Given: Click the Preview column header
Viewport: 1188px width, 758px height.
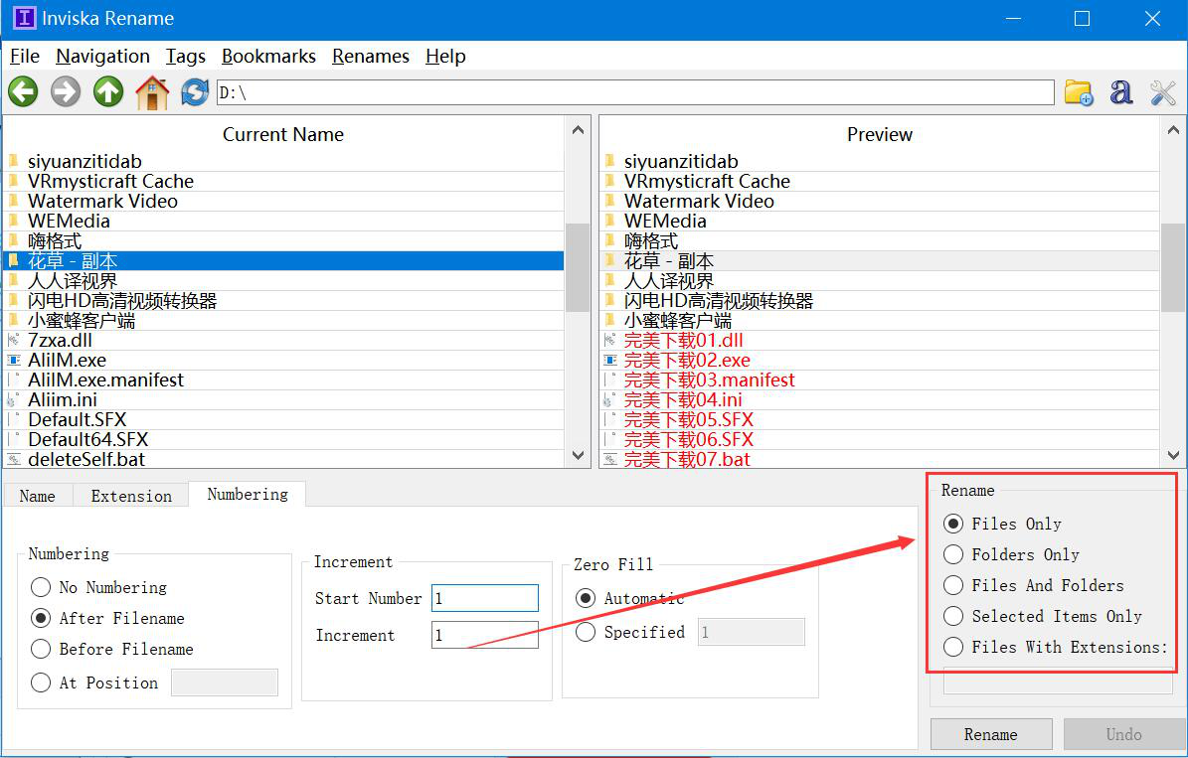Looking at the screenshot, I should point(879,134).
